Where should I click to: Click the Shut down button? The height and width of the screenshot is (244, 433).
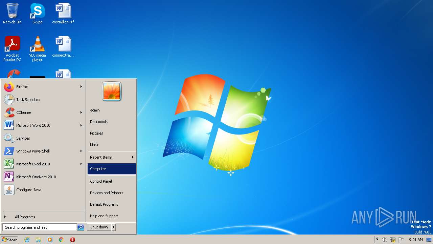click(x=99, y=227)
